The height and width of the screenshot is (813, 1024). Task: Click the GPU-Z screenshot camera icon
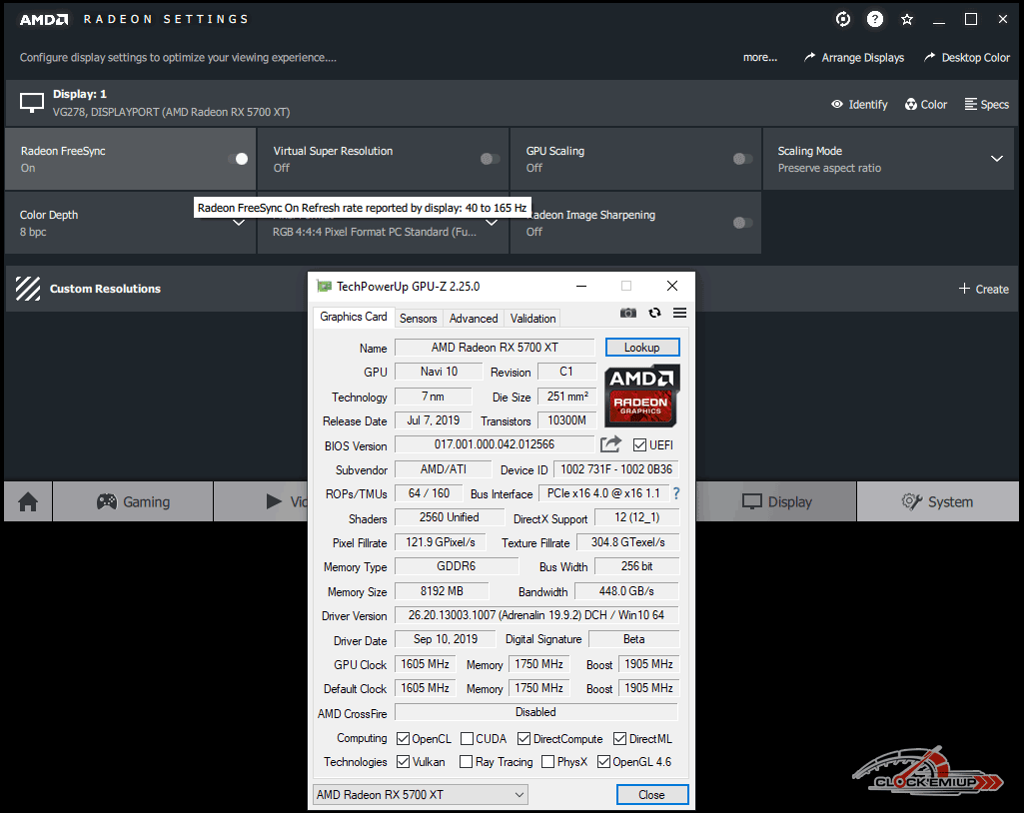627,313
